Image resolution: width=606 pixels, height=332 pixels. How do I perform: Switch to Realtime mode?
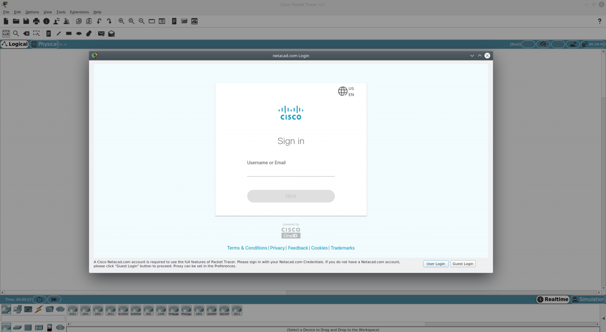pyautogui.click(x=553, y=299)
